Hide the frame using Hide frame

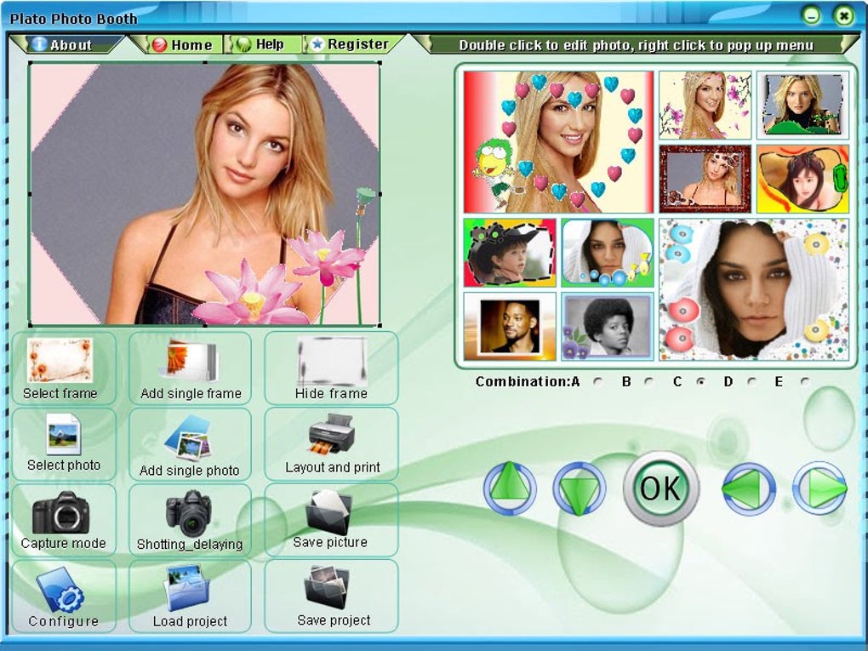point(331,368)
